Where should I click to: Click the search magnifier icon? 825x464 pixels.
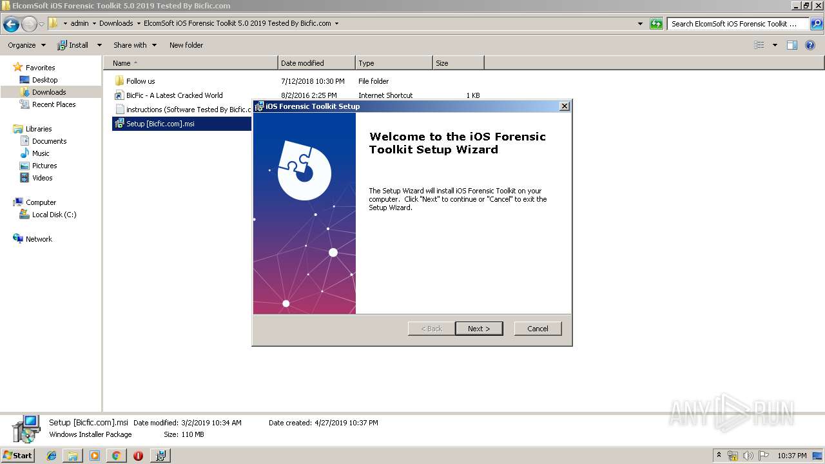coord(817,24)
